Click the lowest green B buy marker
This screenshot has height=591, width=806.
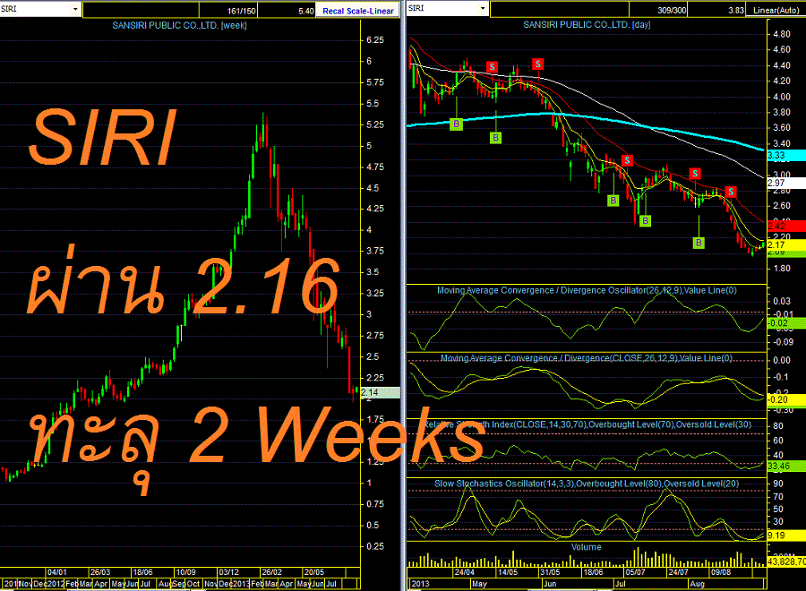pos(698,243)
